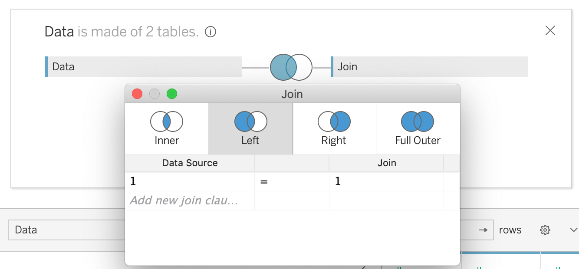Select the Full Outer join type
Image resolution: width=579 pixels, height=269 pixels.
click(418, 129)
